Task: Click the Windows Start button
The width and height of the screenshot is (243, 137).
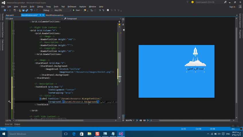Action: tap(4, 134)
